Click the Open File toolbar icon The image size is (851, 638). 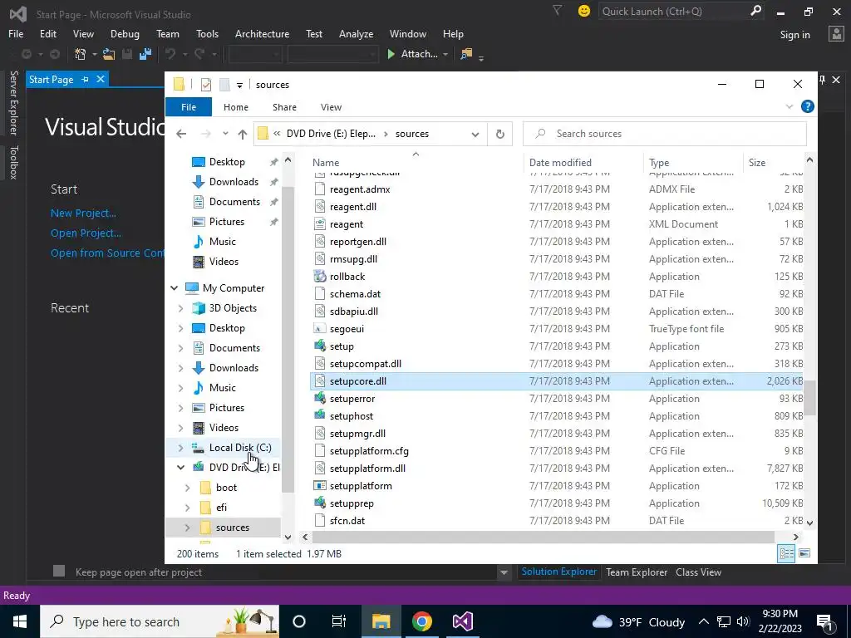coord(109,54)
